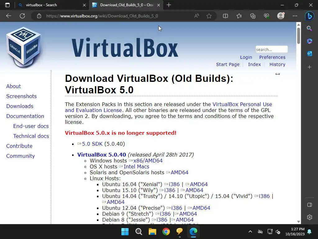
Task: Download Ubuntu 15.10 Wily AMD64 package
Action: [194, 190]
